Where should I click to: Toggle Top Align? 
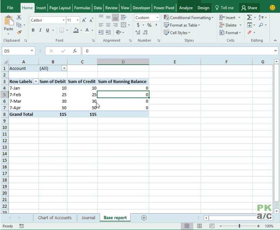[x=101, y=18]
